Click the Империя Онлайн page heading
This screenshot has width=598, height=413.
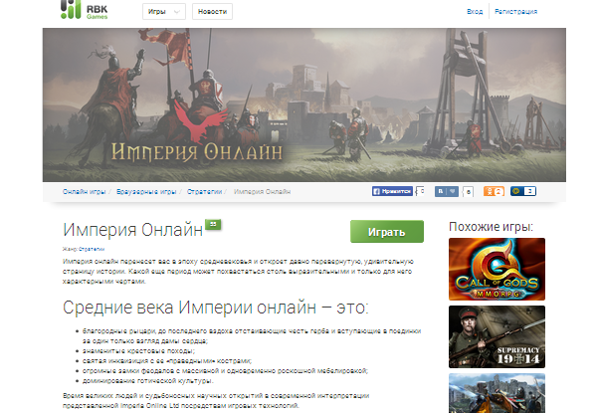point(132,230)
